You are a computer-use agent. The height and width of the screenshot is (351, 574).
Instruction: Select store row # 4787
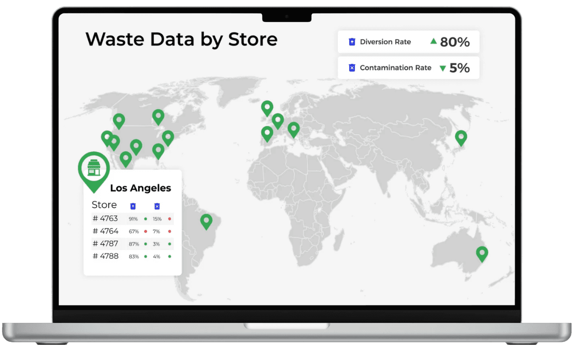point(133,244)
